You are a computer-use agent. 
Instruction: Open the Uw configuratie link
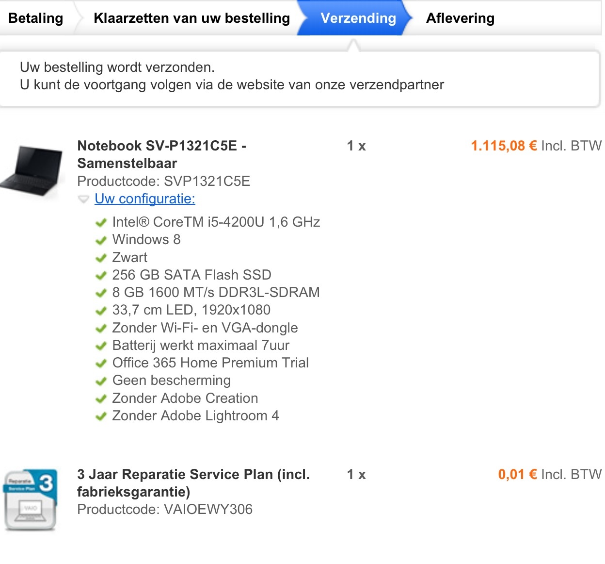pyautogui.click(x=145, y=199)
